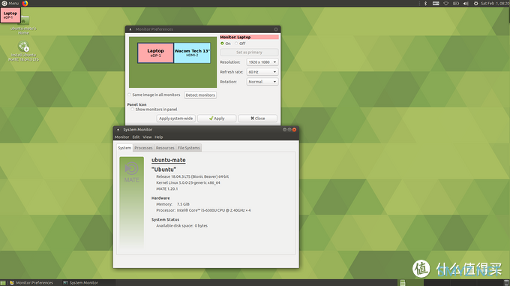510x286 pixels.
Task: Select the Off radio button for Laptop
Action: [236, 44]
